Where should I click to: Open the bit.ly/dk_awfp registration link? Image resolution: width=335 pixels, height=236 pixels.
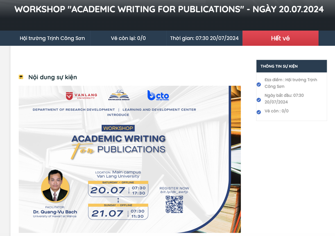pyautogui.click(x=174, y=192)
